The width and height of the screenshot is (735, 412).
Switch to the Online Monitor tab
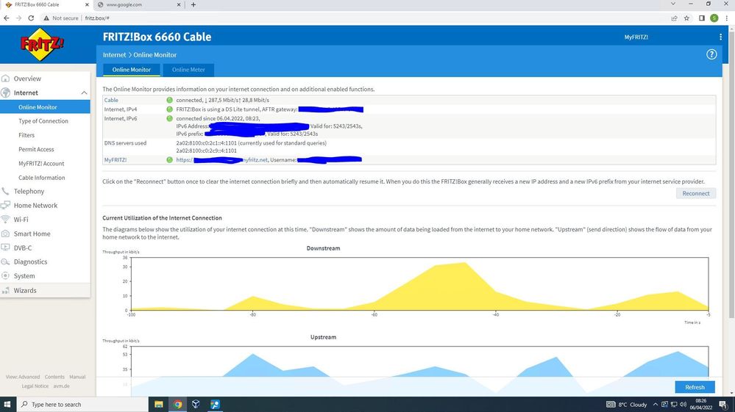pyautogui.click(x=131, y=70)
